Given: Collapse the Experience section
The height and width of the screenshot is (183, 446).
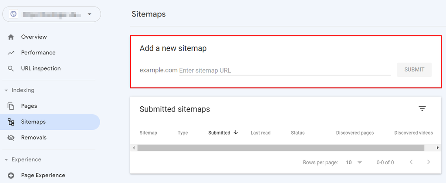Looking at the screenshot, I should [x=6, y=159].
